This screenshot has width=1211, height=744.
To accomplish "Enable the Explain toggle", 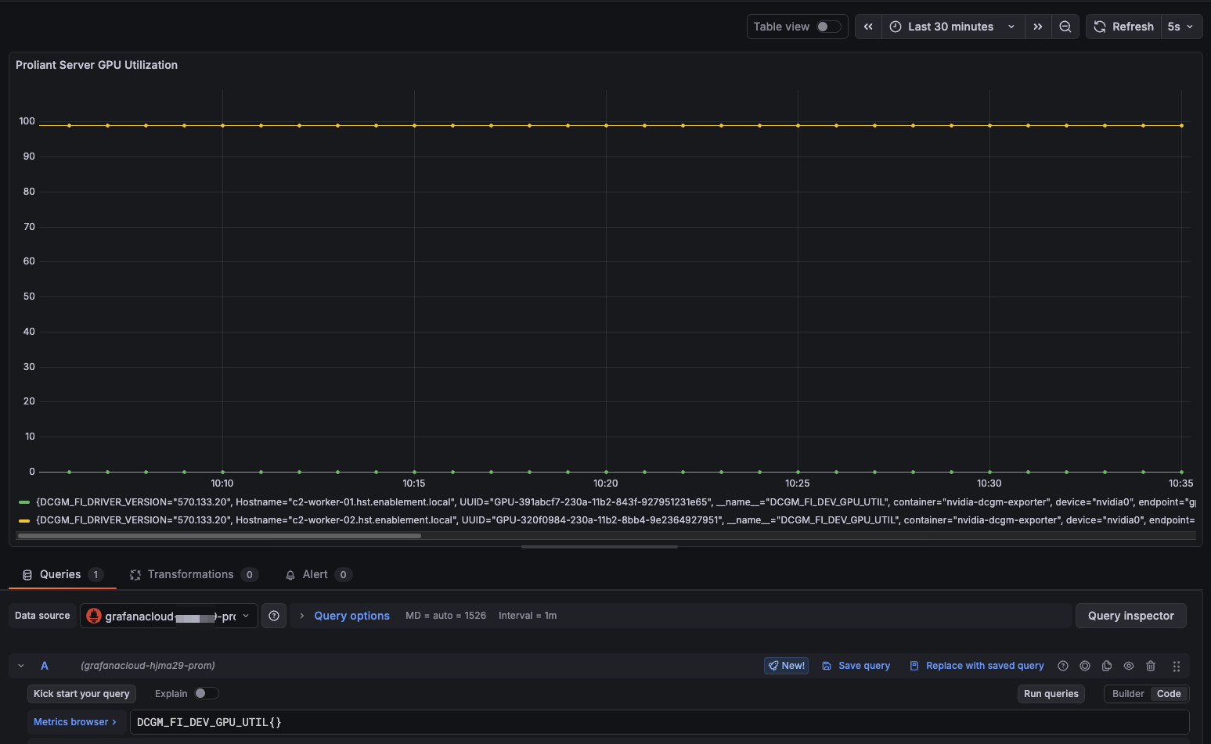I will point(206,693).
